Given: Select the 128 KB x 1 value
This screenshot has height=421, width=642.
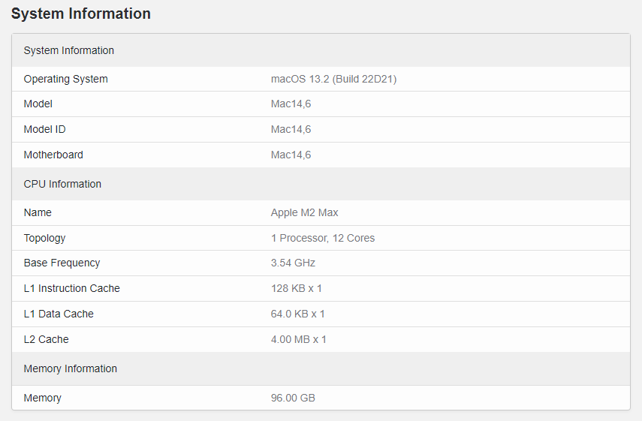Looking at the screenshot, I should tap(296, 288).
